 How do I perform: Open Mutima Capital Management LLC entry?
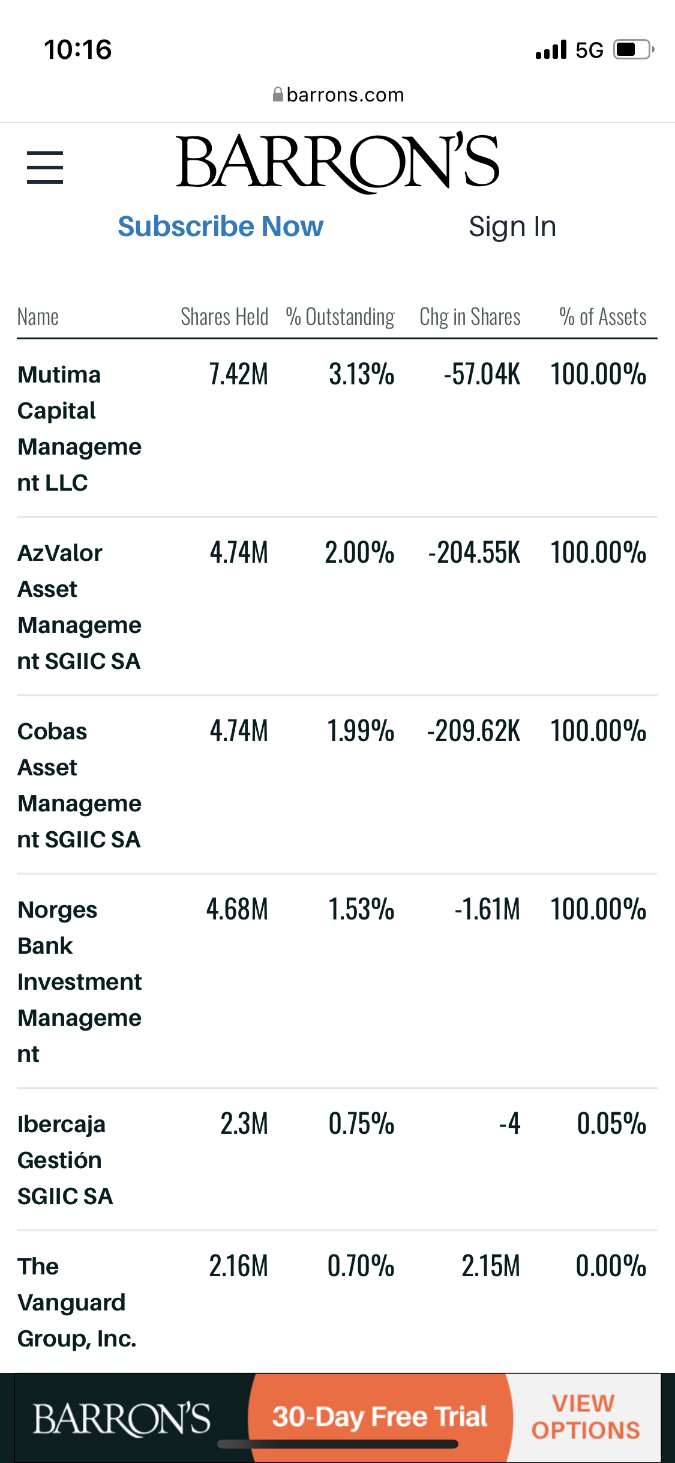[79, 428]
